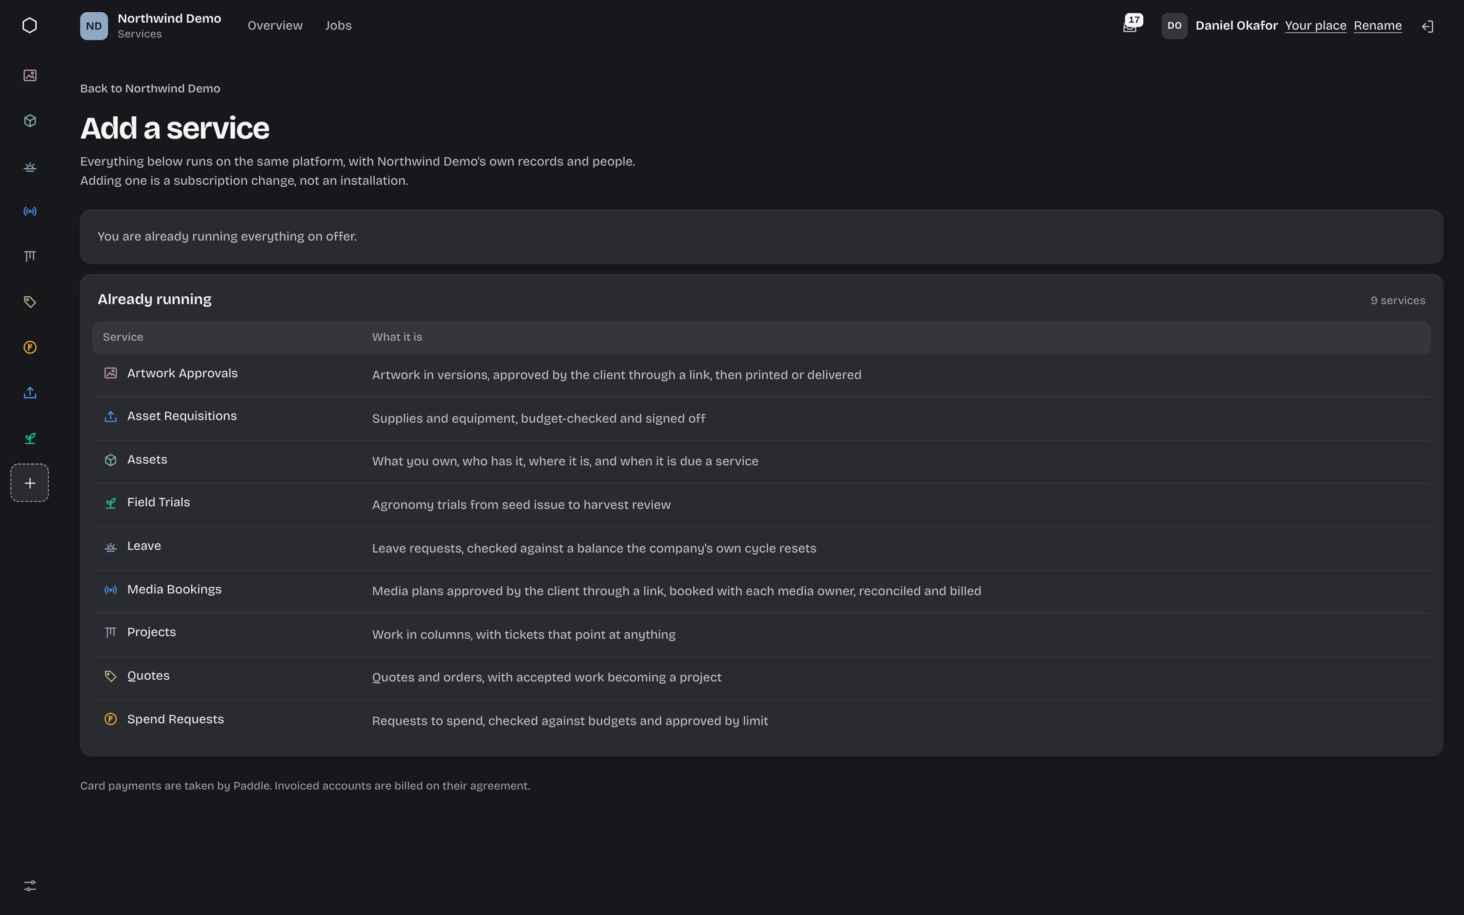Open Assets cube icon in sidebar
1464x915 pixels.
(x=30, y=120)
